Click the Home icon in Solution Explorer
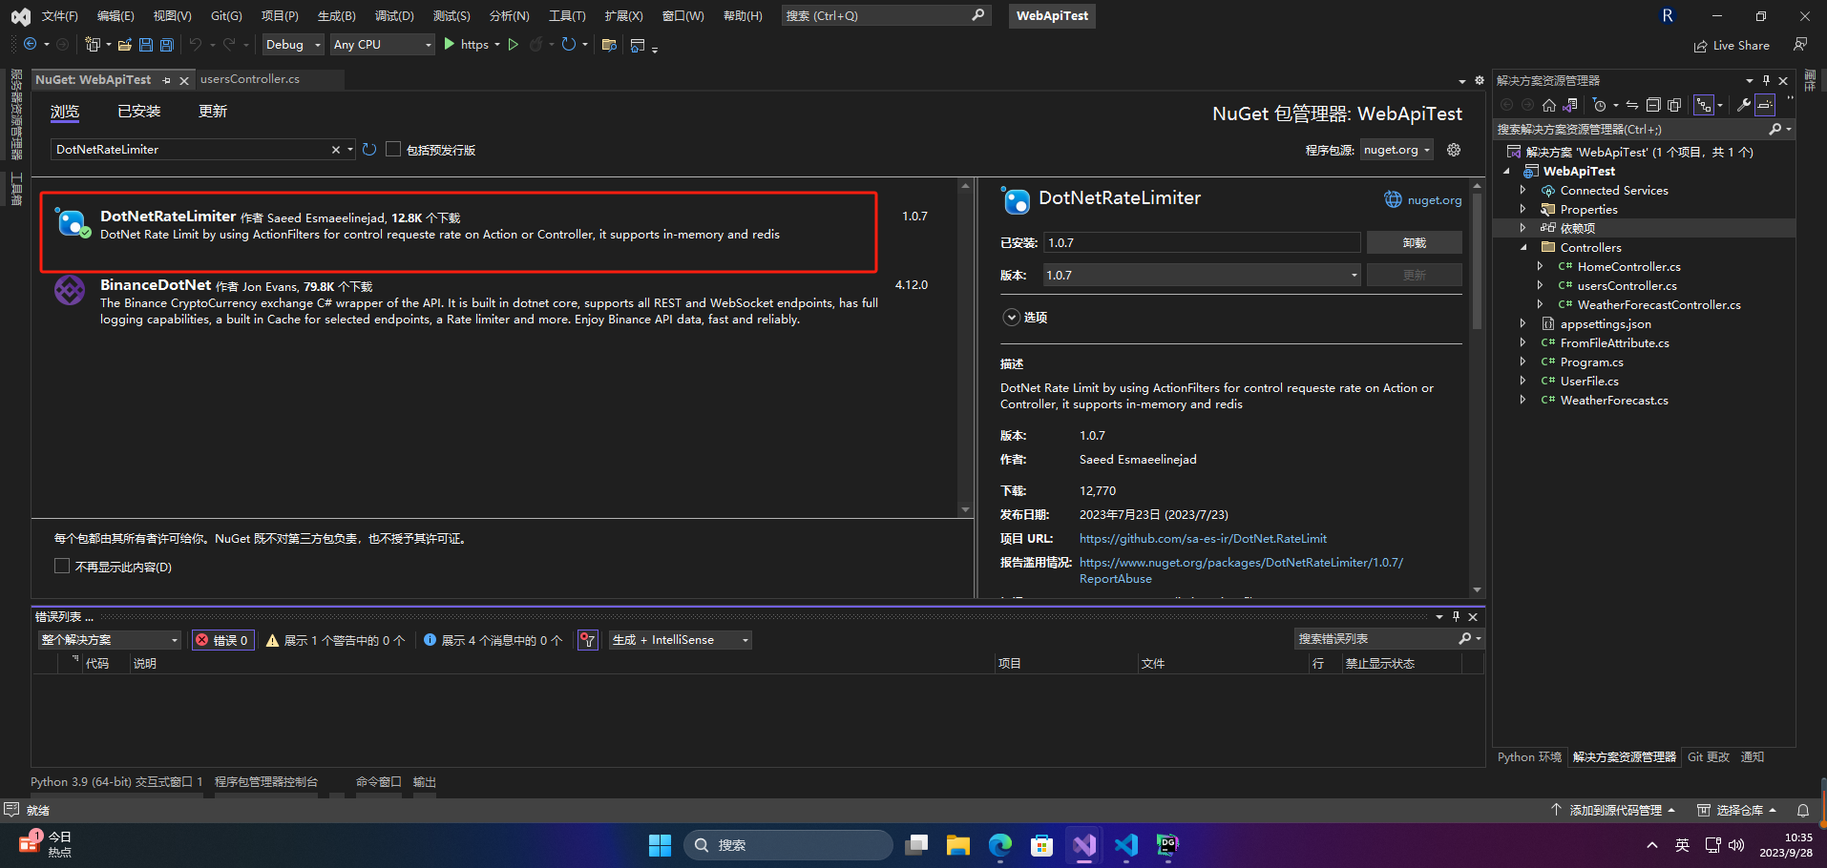 click(1549, 105)
